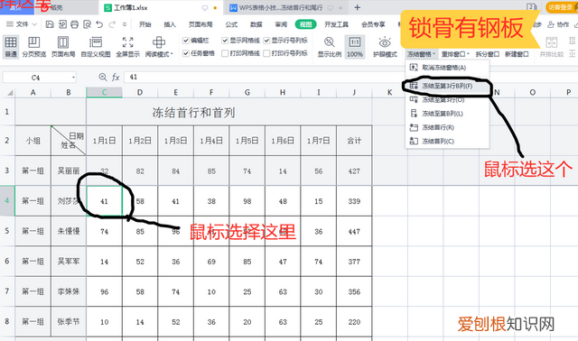Switch to 页面布局 page layout view icon
This screenshot has height=341, width=578.
click(63, 42)
